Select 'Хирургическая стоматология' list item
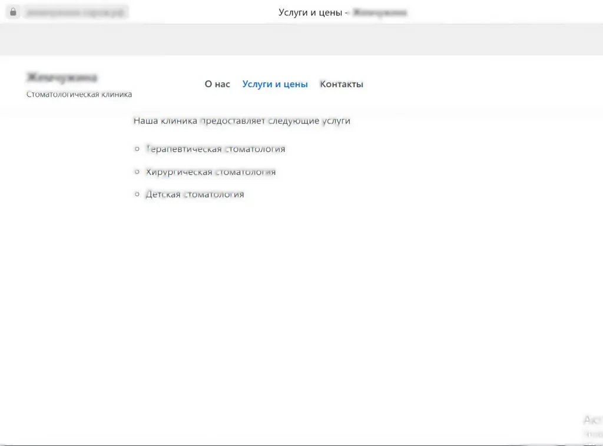 [211, 172]
